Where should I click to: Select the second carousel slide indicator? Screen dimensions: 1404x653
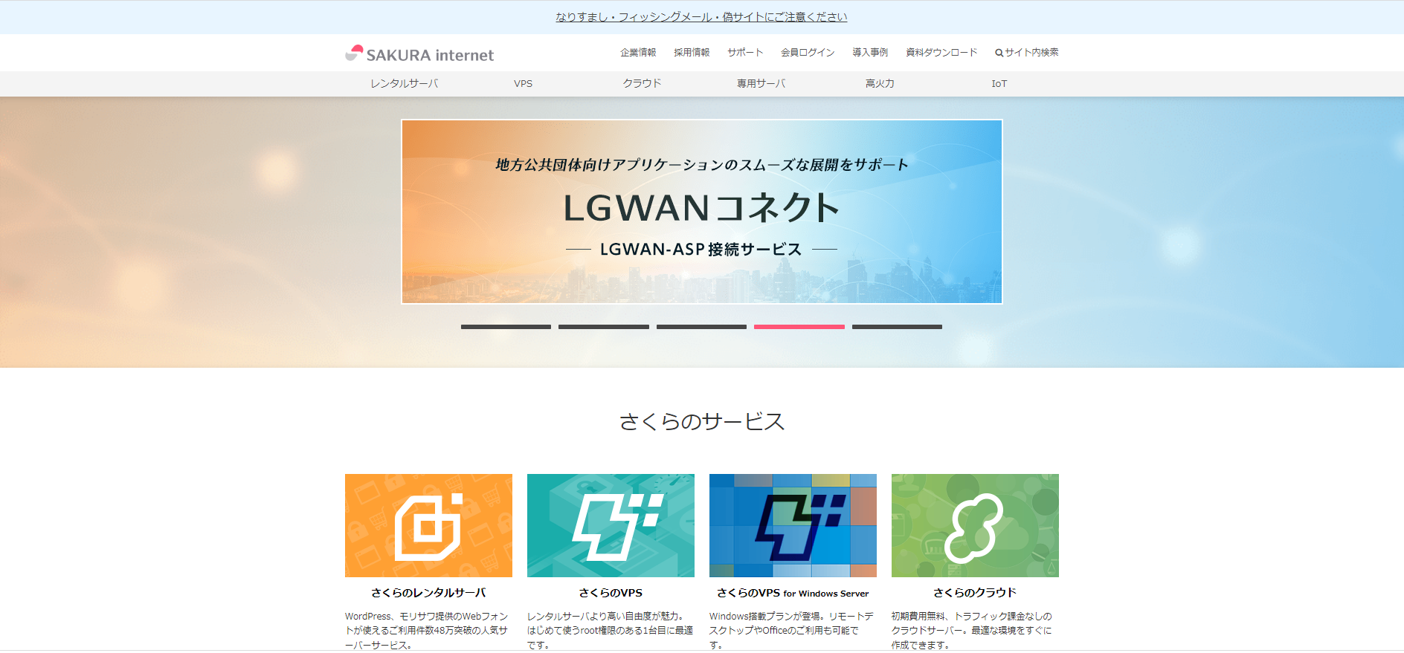[603, 327]
